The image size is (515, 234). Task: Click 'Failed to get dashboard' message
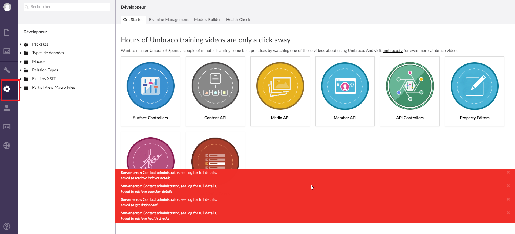point(139,205)
